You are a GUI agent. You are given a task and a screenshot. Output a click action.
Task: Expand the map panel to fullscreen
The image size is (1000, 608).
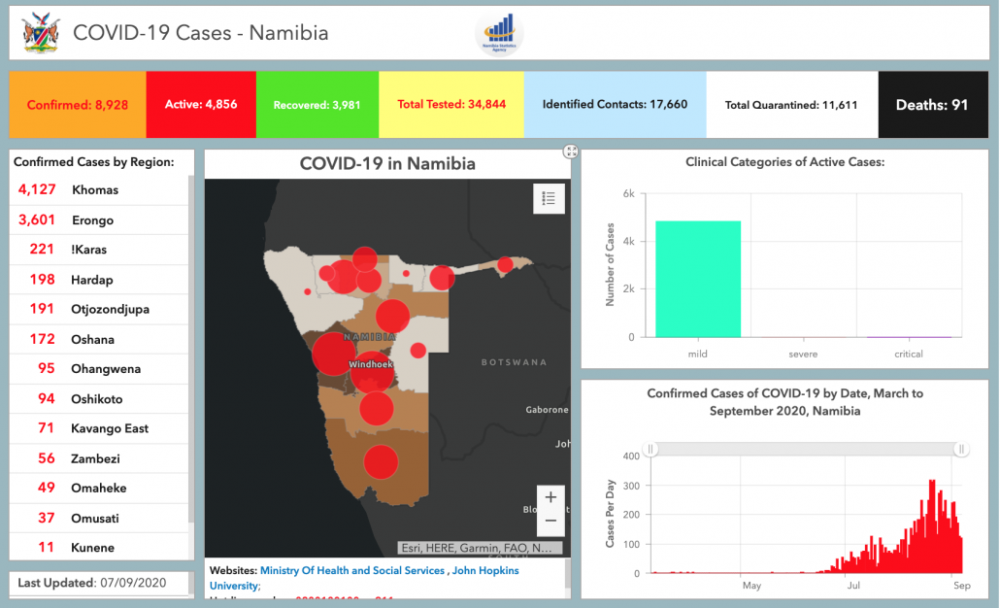(x=571, y=152)
